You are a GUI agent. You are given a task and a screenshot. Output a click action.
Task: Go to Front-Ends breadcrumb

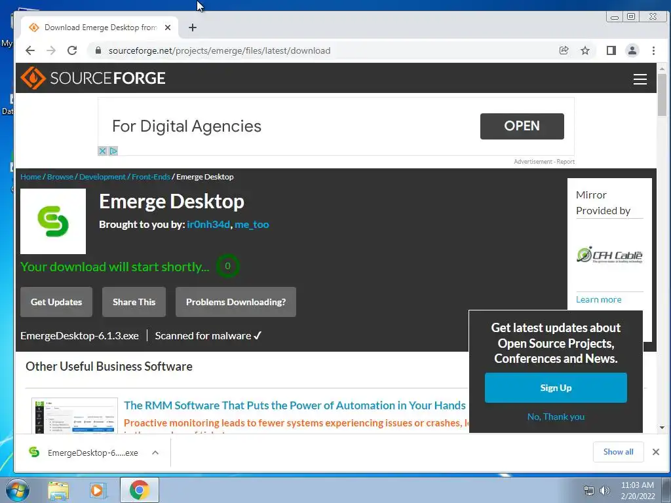tap(151, 177)
